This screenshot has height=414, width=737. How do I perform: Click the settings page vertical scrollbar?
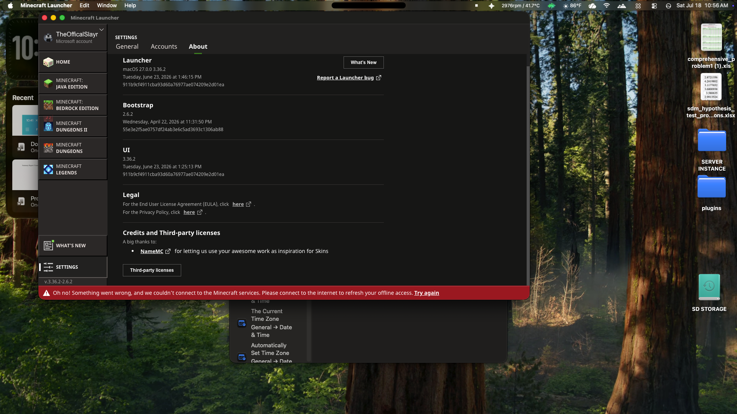[528, 176]
